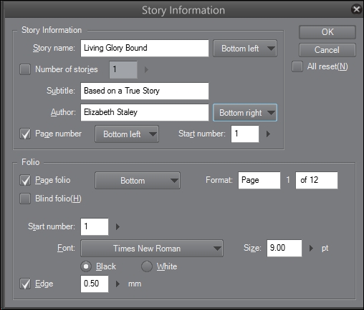Enable the Number of stories checkbox
Viewport: 364px width, 310px height.
tap(25, 69)
